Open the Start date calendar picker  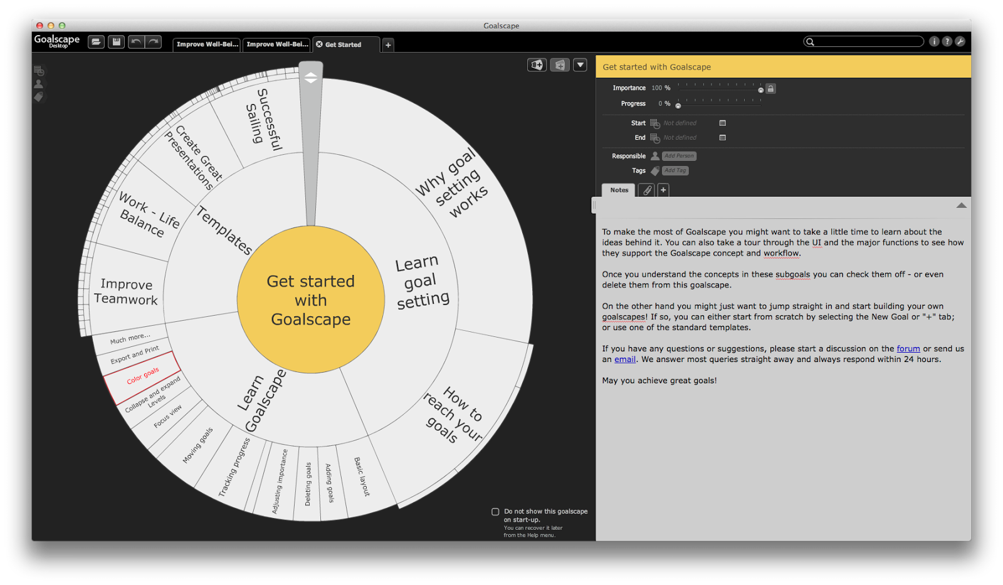pos(722,123)
